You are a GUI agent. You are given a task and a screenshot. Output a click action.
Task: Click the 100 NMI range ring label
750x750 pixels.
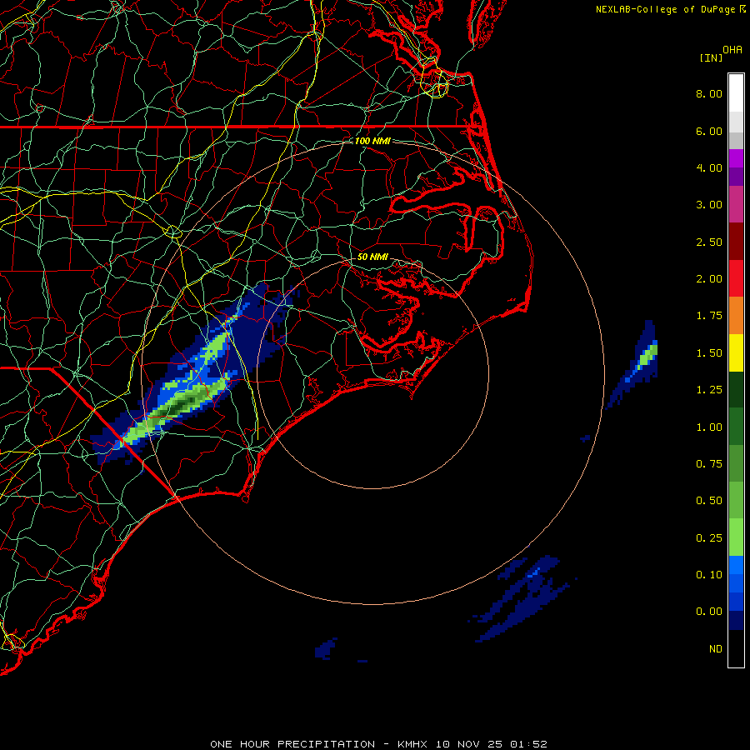pyautogui.click(x=372, y=141)
